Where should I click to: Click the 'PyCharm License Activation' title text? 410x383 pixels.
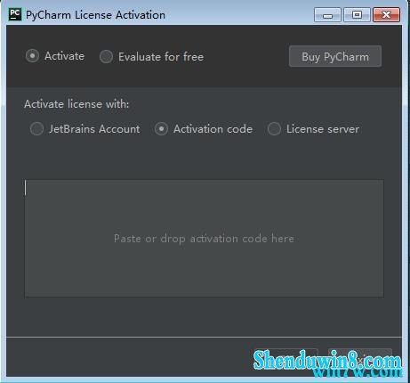point(95,15)
